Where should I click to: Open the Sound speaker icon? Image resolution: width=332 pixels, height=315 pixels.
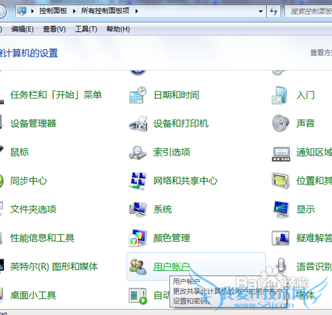[x=281, y=124]
